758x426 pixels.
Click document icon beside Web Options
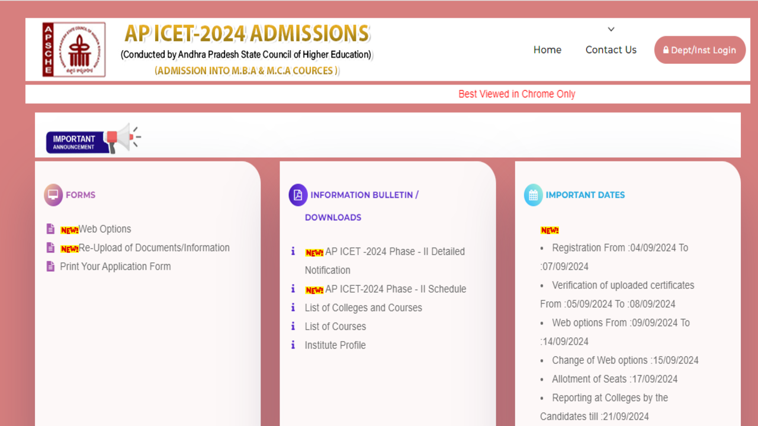point(50,229)
